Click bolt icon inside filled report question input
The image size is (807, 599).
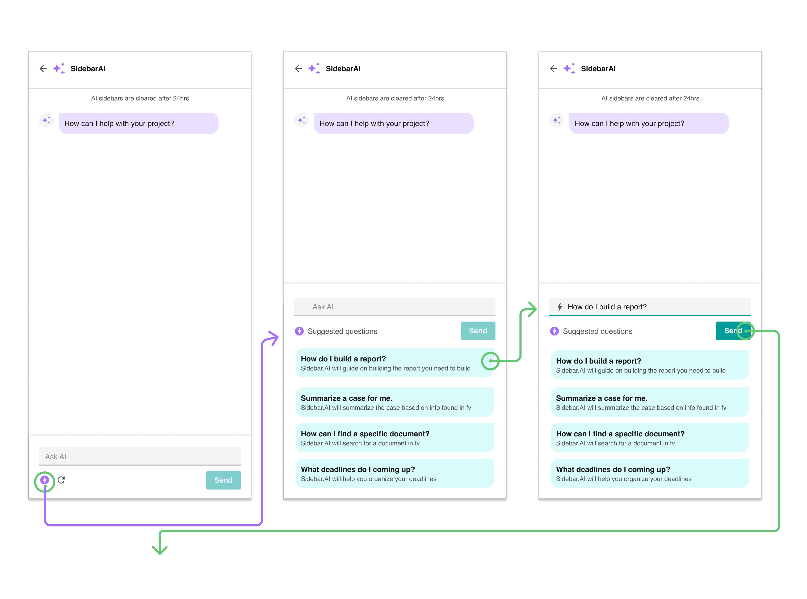click(x=560, y=307)
